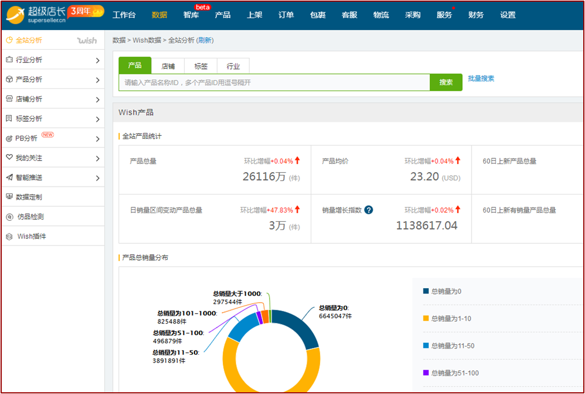Click the 产品分析 cube icon
Screen dimensions: 585x394
pyautogui.click(x=9, y=79)
